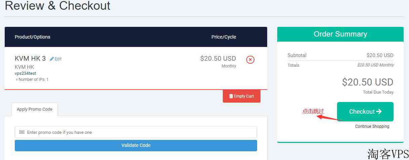
Task: Click the Total Due Today amount
Action: point(368,82)
